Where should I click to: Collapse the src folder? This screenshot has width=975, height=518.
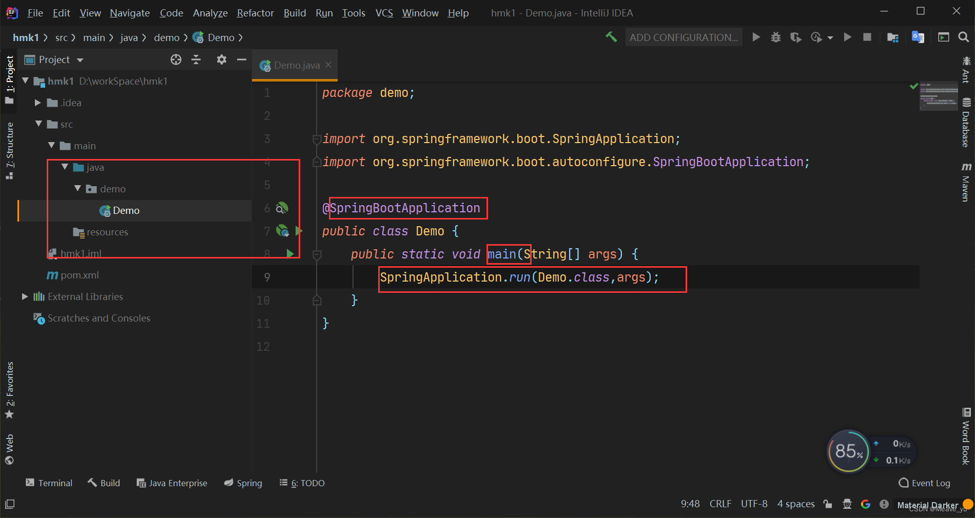(x=38, y=124)
